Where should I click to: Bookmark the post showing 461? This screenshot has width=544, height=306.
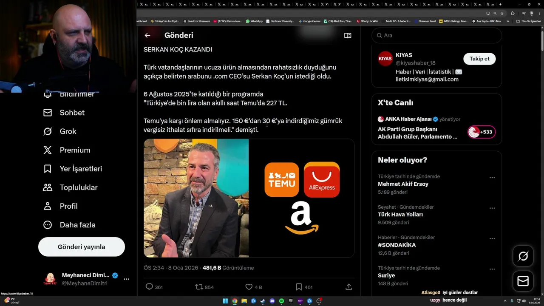tap(299, 287)
